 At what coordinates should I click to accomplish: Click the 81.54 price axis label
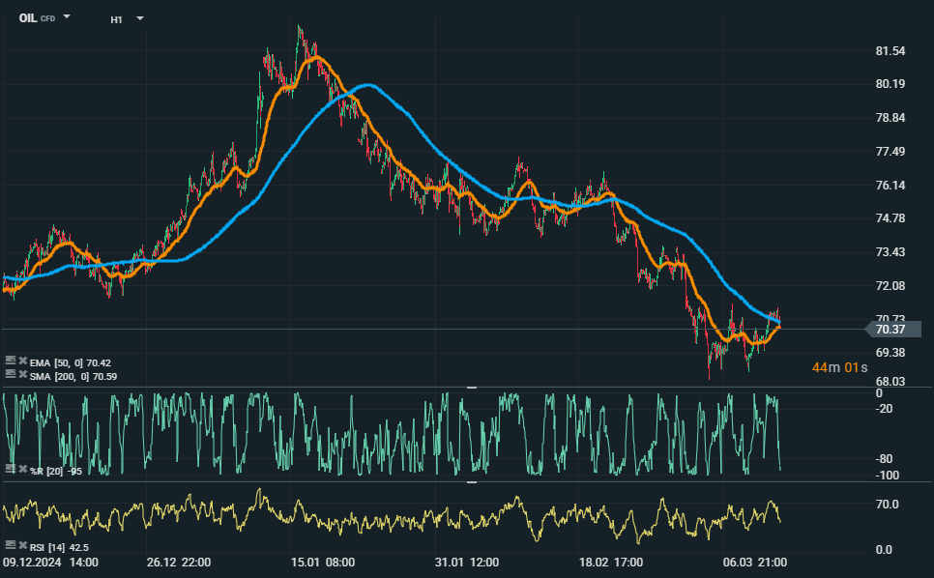[x=890, y=51]
